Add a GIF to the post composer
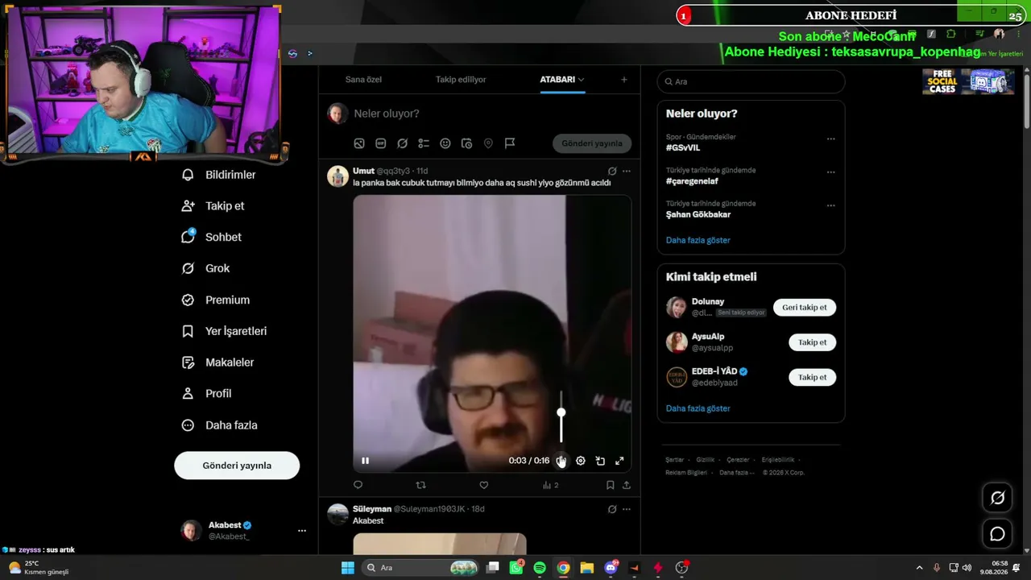The height and width of the screenshot is (580, 1031). point(380,143)
